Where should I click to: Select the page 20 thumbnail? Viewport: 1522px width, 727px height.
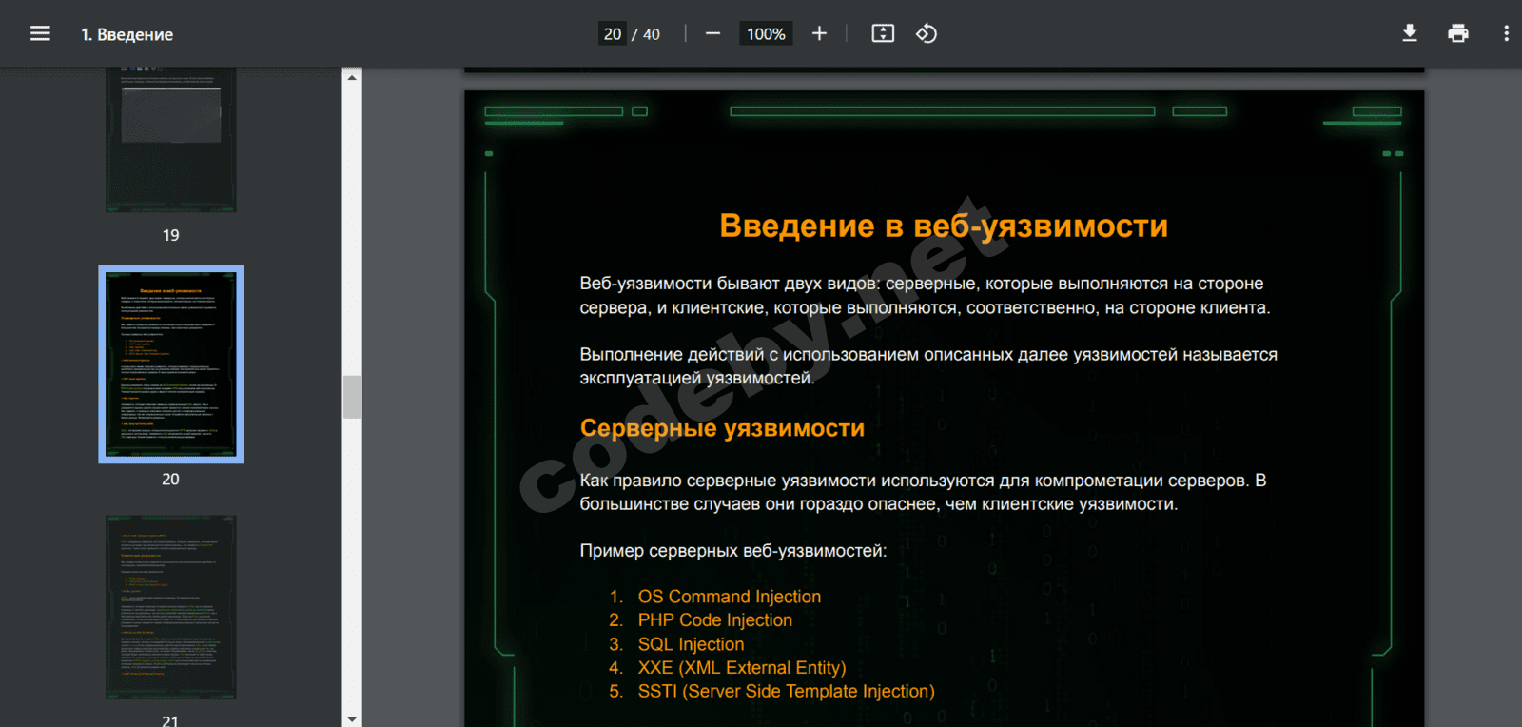[171, 364]
